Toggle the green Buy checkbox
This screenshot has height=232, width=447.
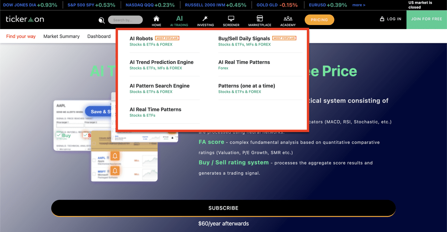click(x=59, y=135)
